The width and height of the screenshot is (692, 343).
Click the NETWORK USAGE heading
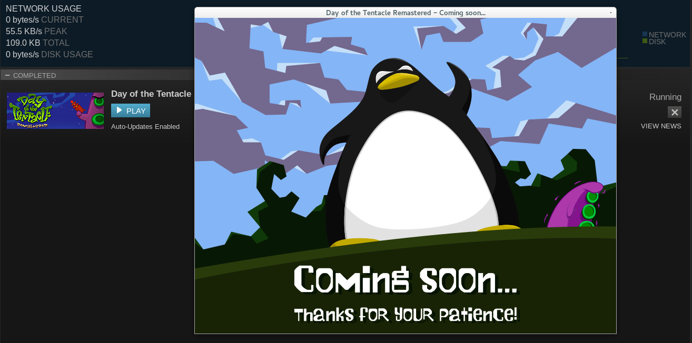click(x=44, y=8)
